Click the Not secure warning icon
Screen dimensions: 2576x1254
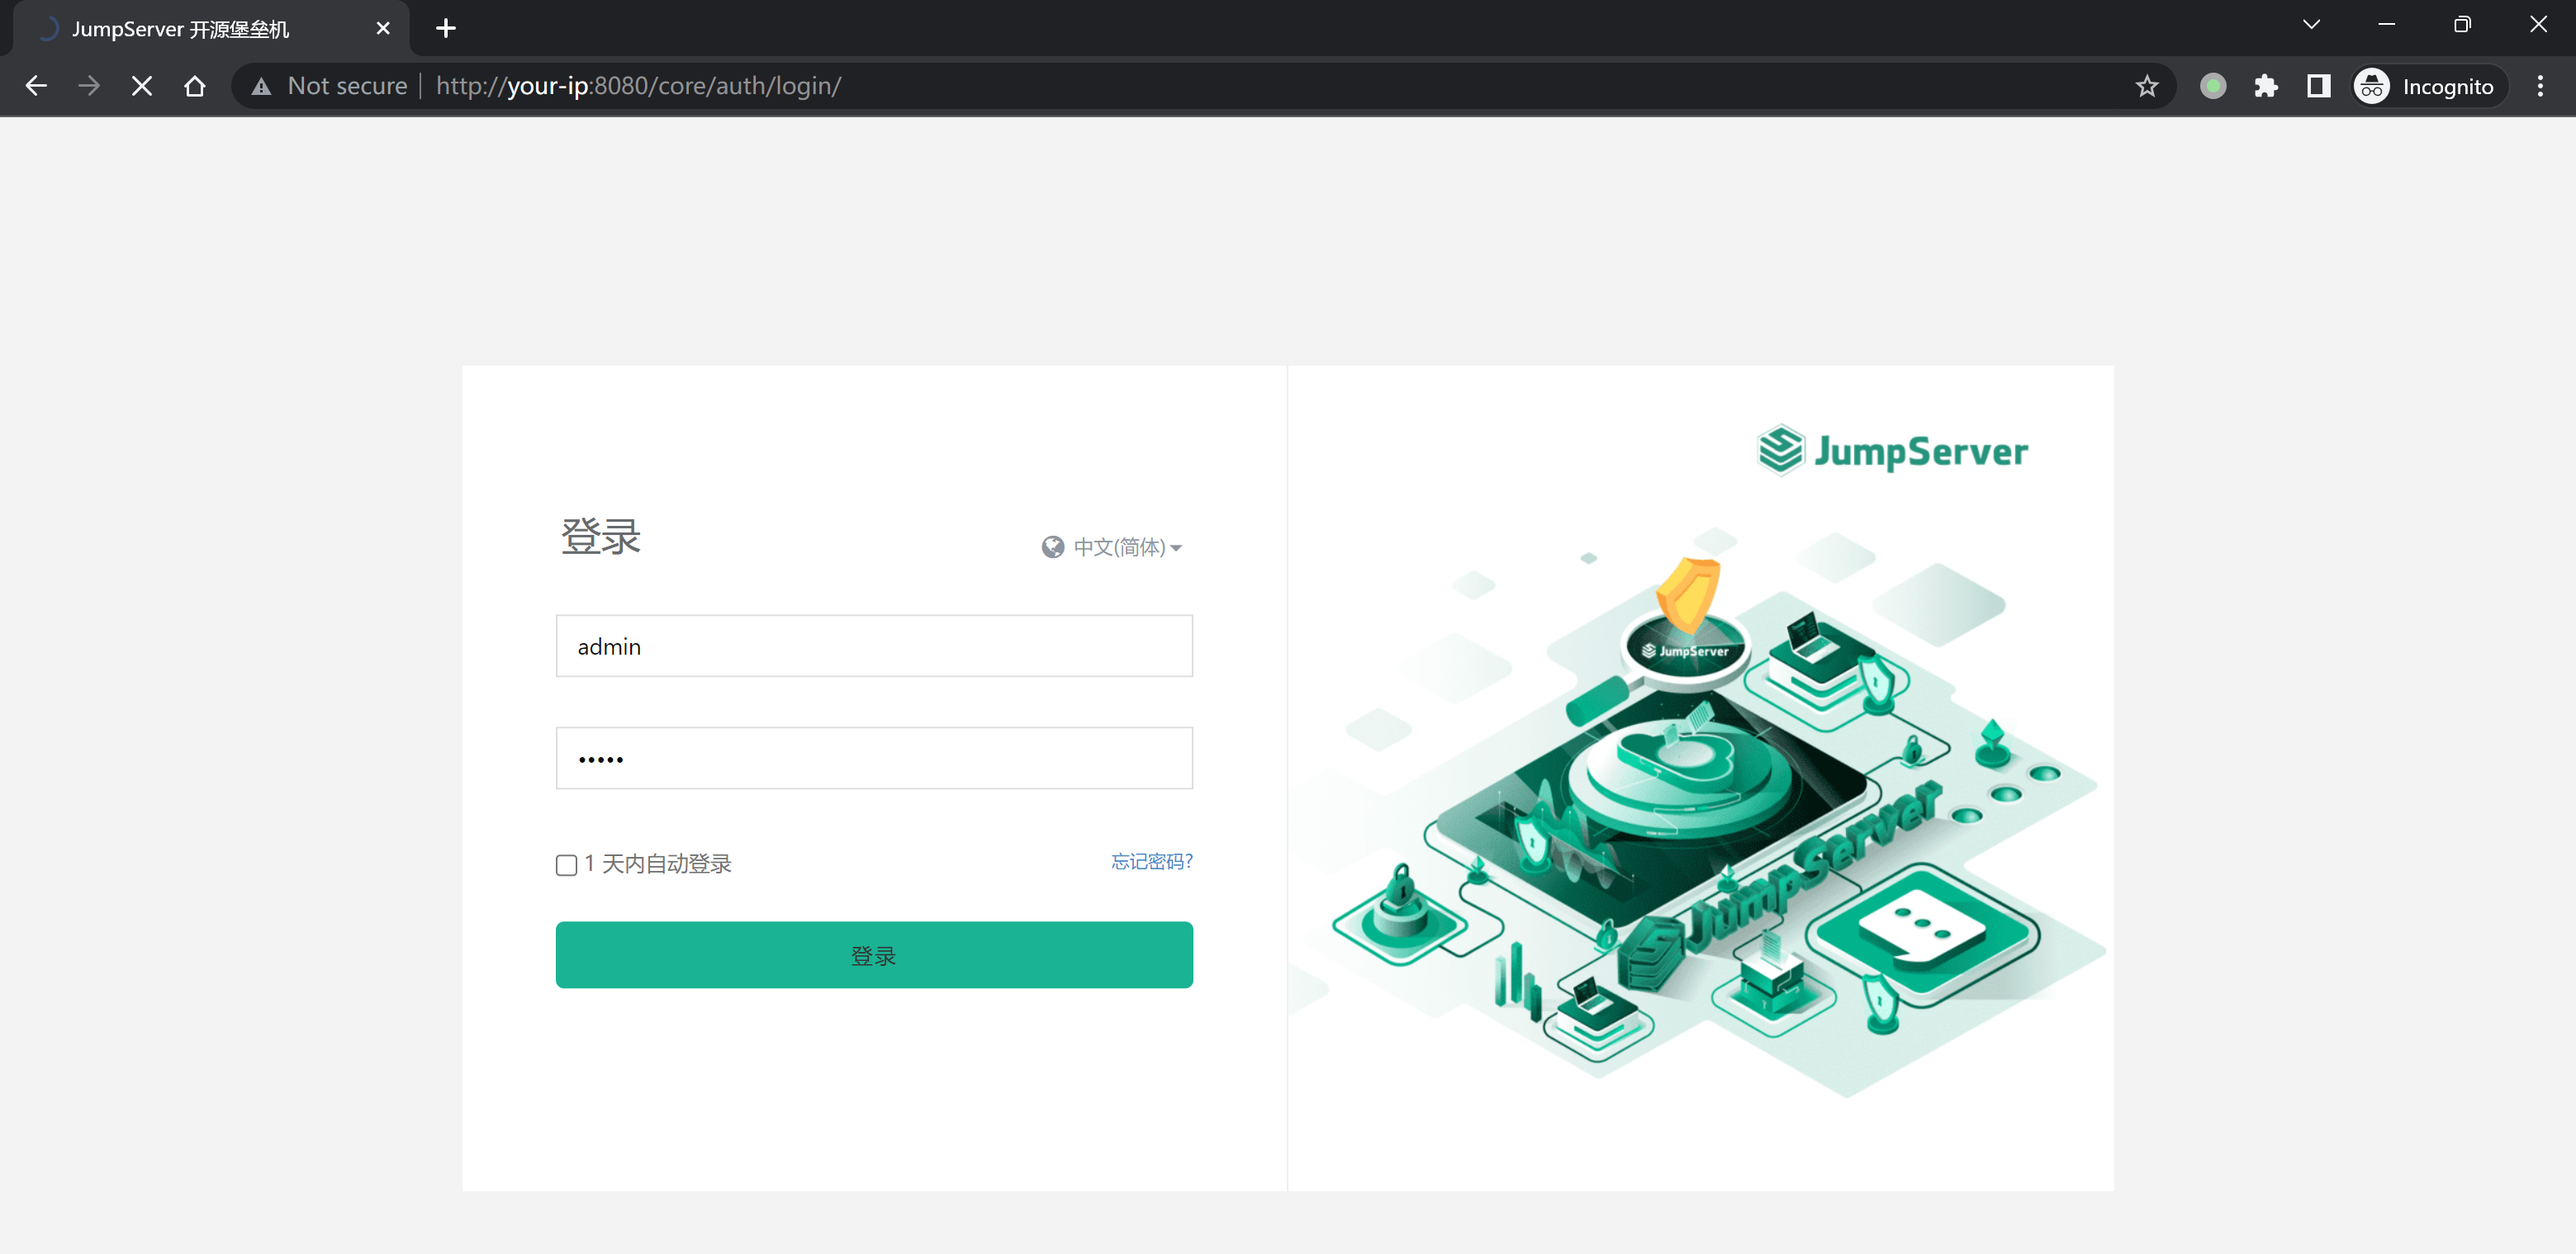coord(262,86)
